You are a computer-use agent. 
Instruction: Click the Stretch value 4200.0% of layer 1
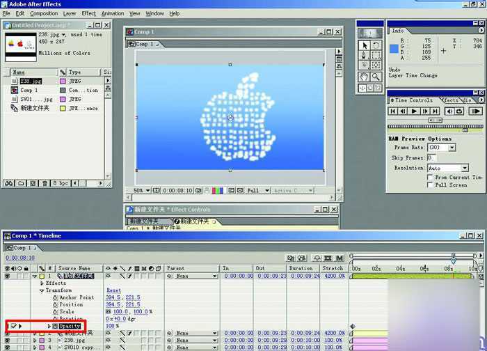pos(335,276)
